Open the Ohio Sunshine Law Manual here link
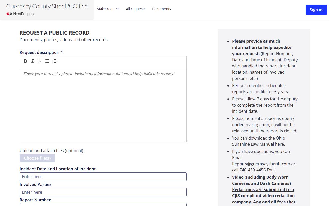Image resolution: width=330 pixels, height=206 pixels. (x=279, y=144)
